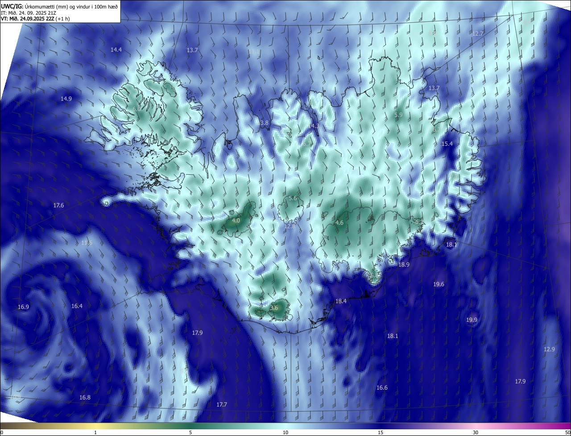Select the 12.9 value label

[549, 350]
